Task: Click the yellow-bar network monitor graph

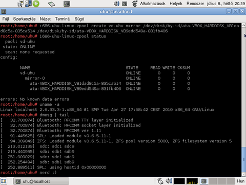Action: click(192, 181)
